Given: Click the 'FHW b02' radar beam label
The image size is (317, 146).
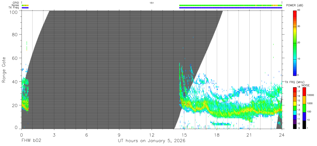Looking at the screenshot, I should tap(31, 141).
